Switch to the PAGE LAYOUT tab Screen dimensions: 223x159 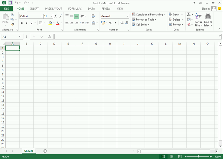tap(54, 9)
